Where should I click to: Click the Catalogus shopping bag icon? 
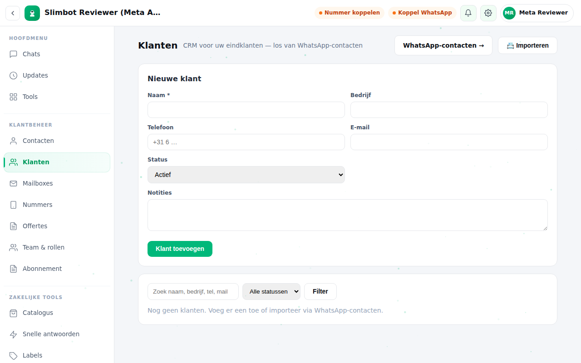coord(14,313)
